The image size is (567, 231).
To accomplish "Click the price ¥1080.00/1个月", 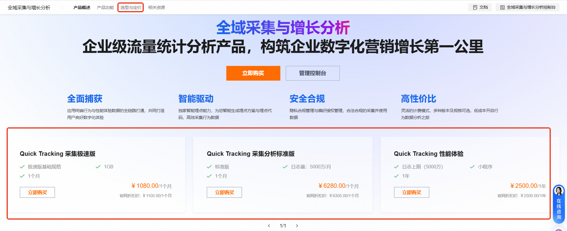I will coord(152,186).
